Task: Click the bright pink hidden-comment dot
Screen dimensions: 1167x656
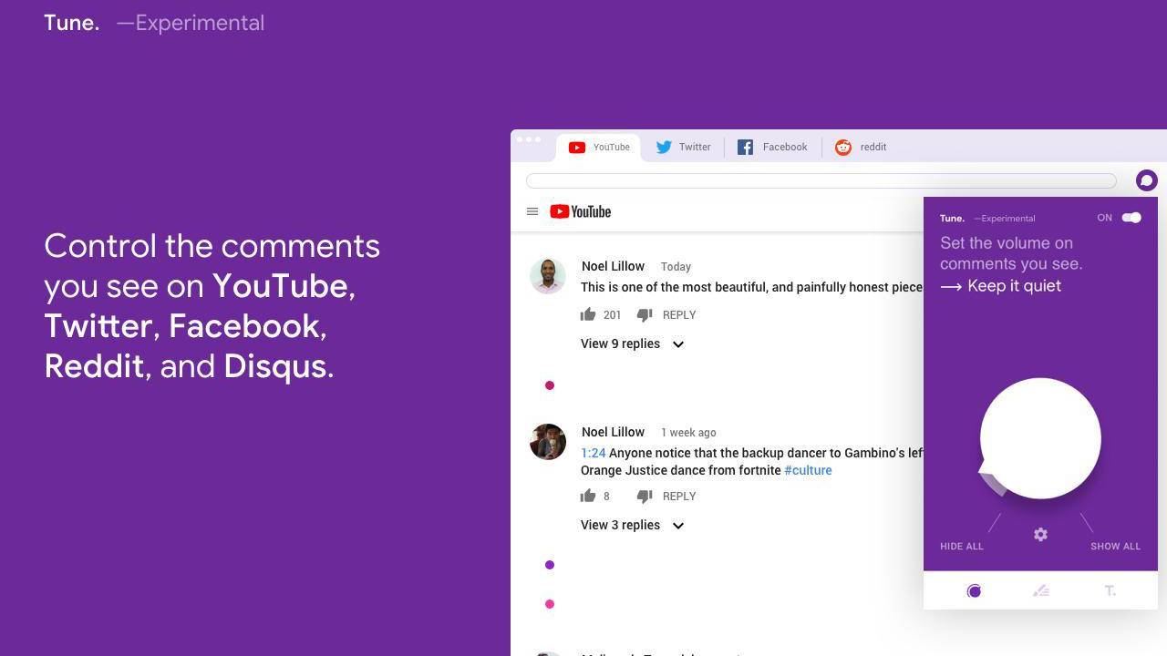Action: pyautogui.click(x=550, y=604)
